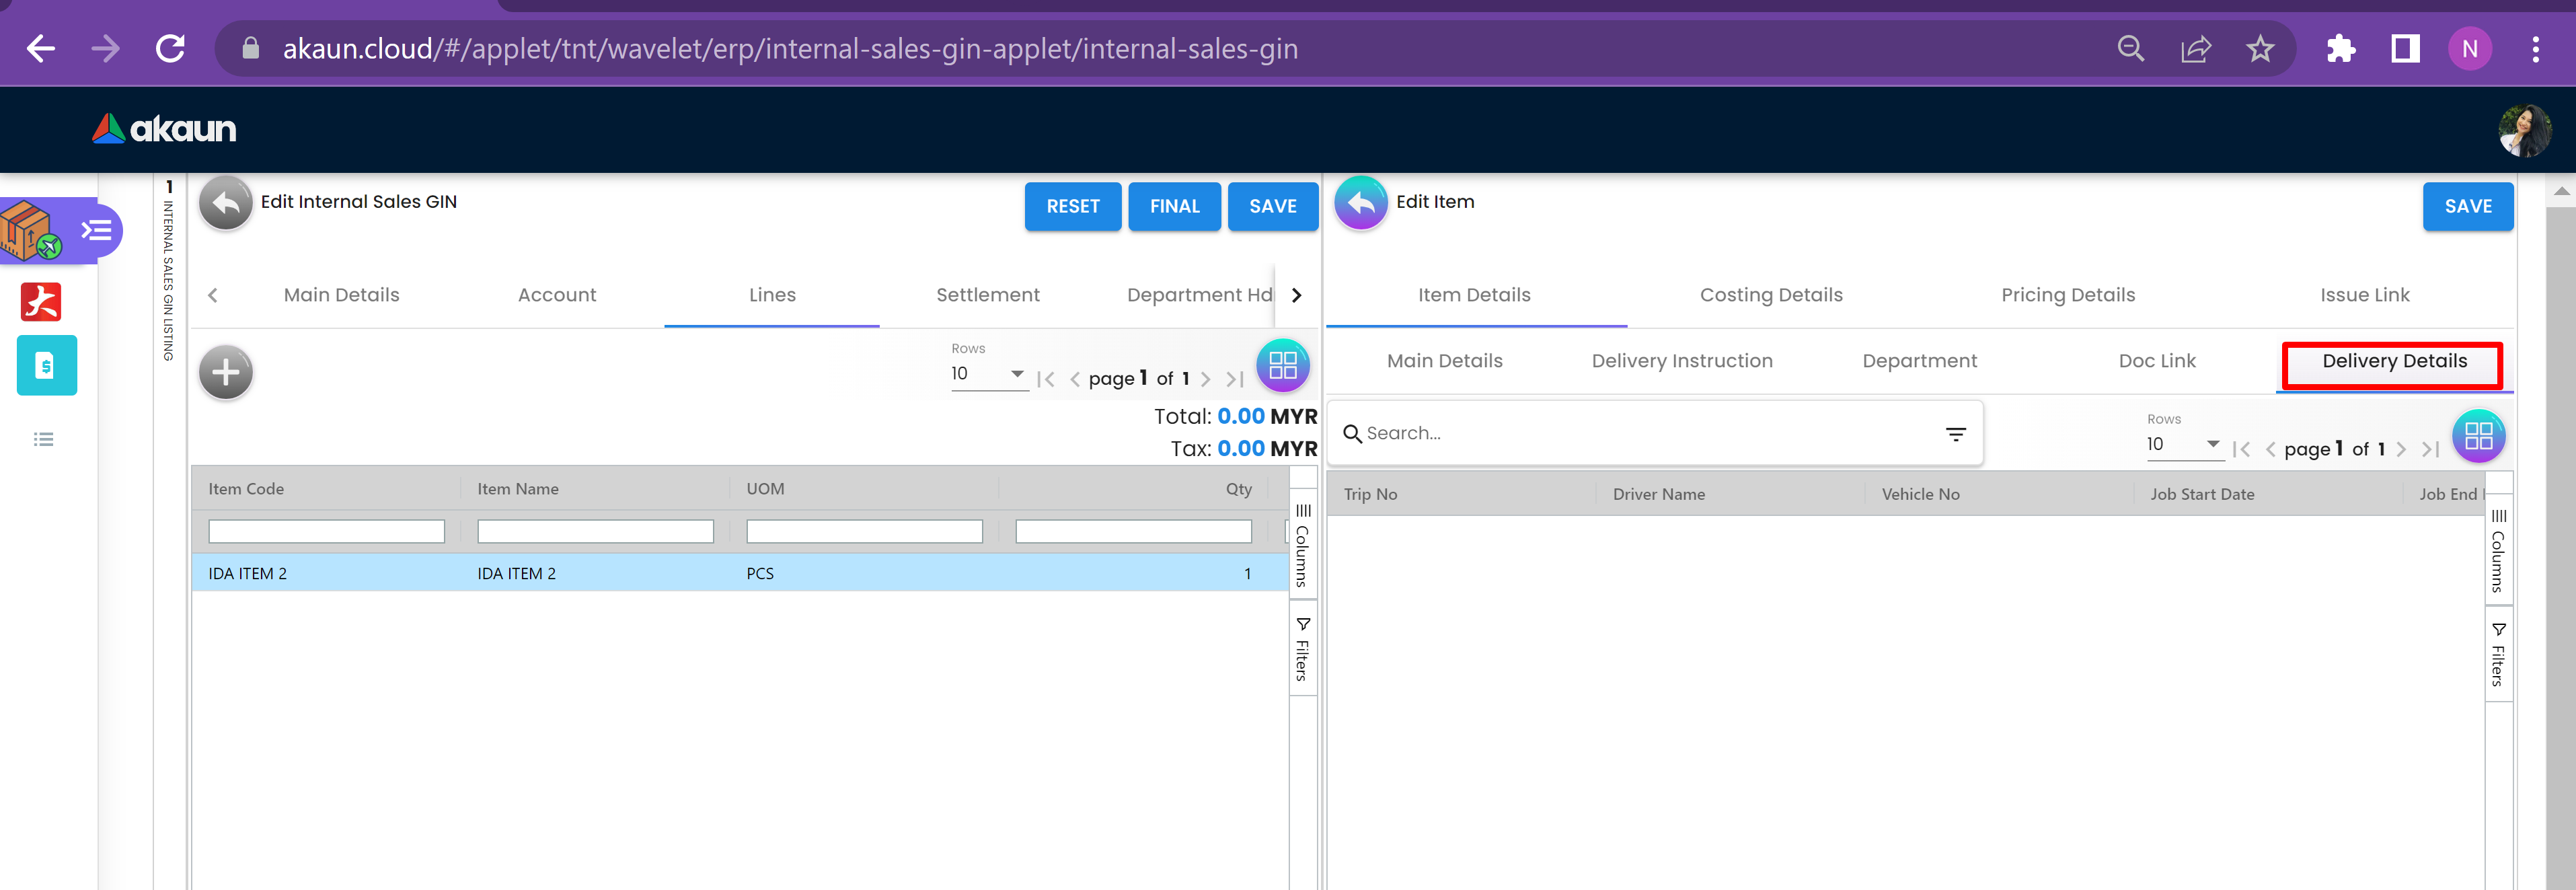This screenshot has height=890, width=2576.
Task: Open the Delivery Instruction tab
Action: click(1681, 361)
